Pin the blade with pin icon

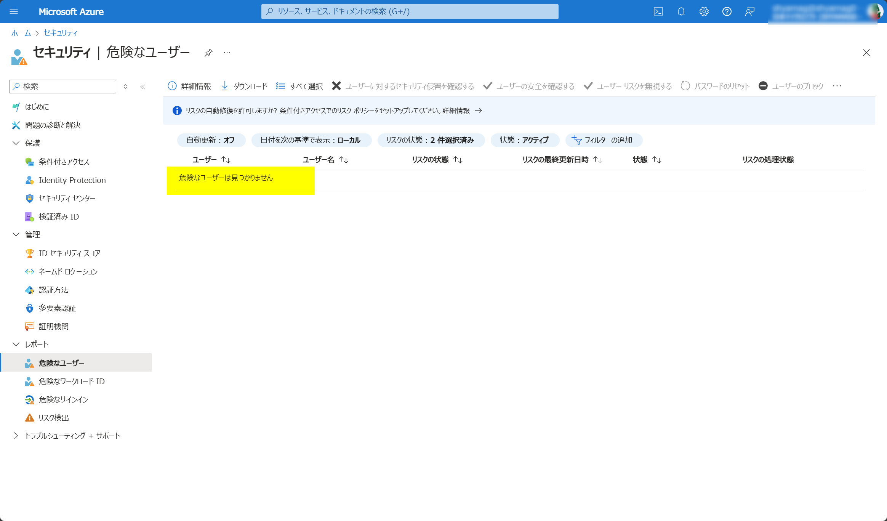pos(208,53)
